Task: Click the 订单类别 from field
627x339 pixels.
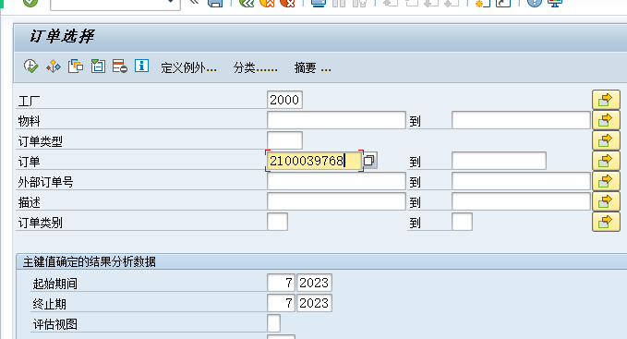Action: pos(278,222)
